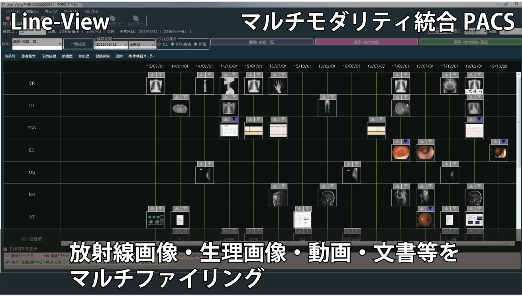Expand the 全期間 search period dropdown
The height and width of the screenshot is (296, 522).
coord(153,44)
